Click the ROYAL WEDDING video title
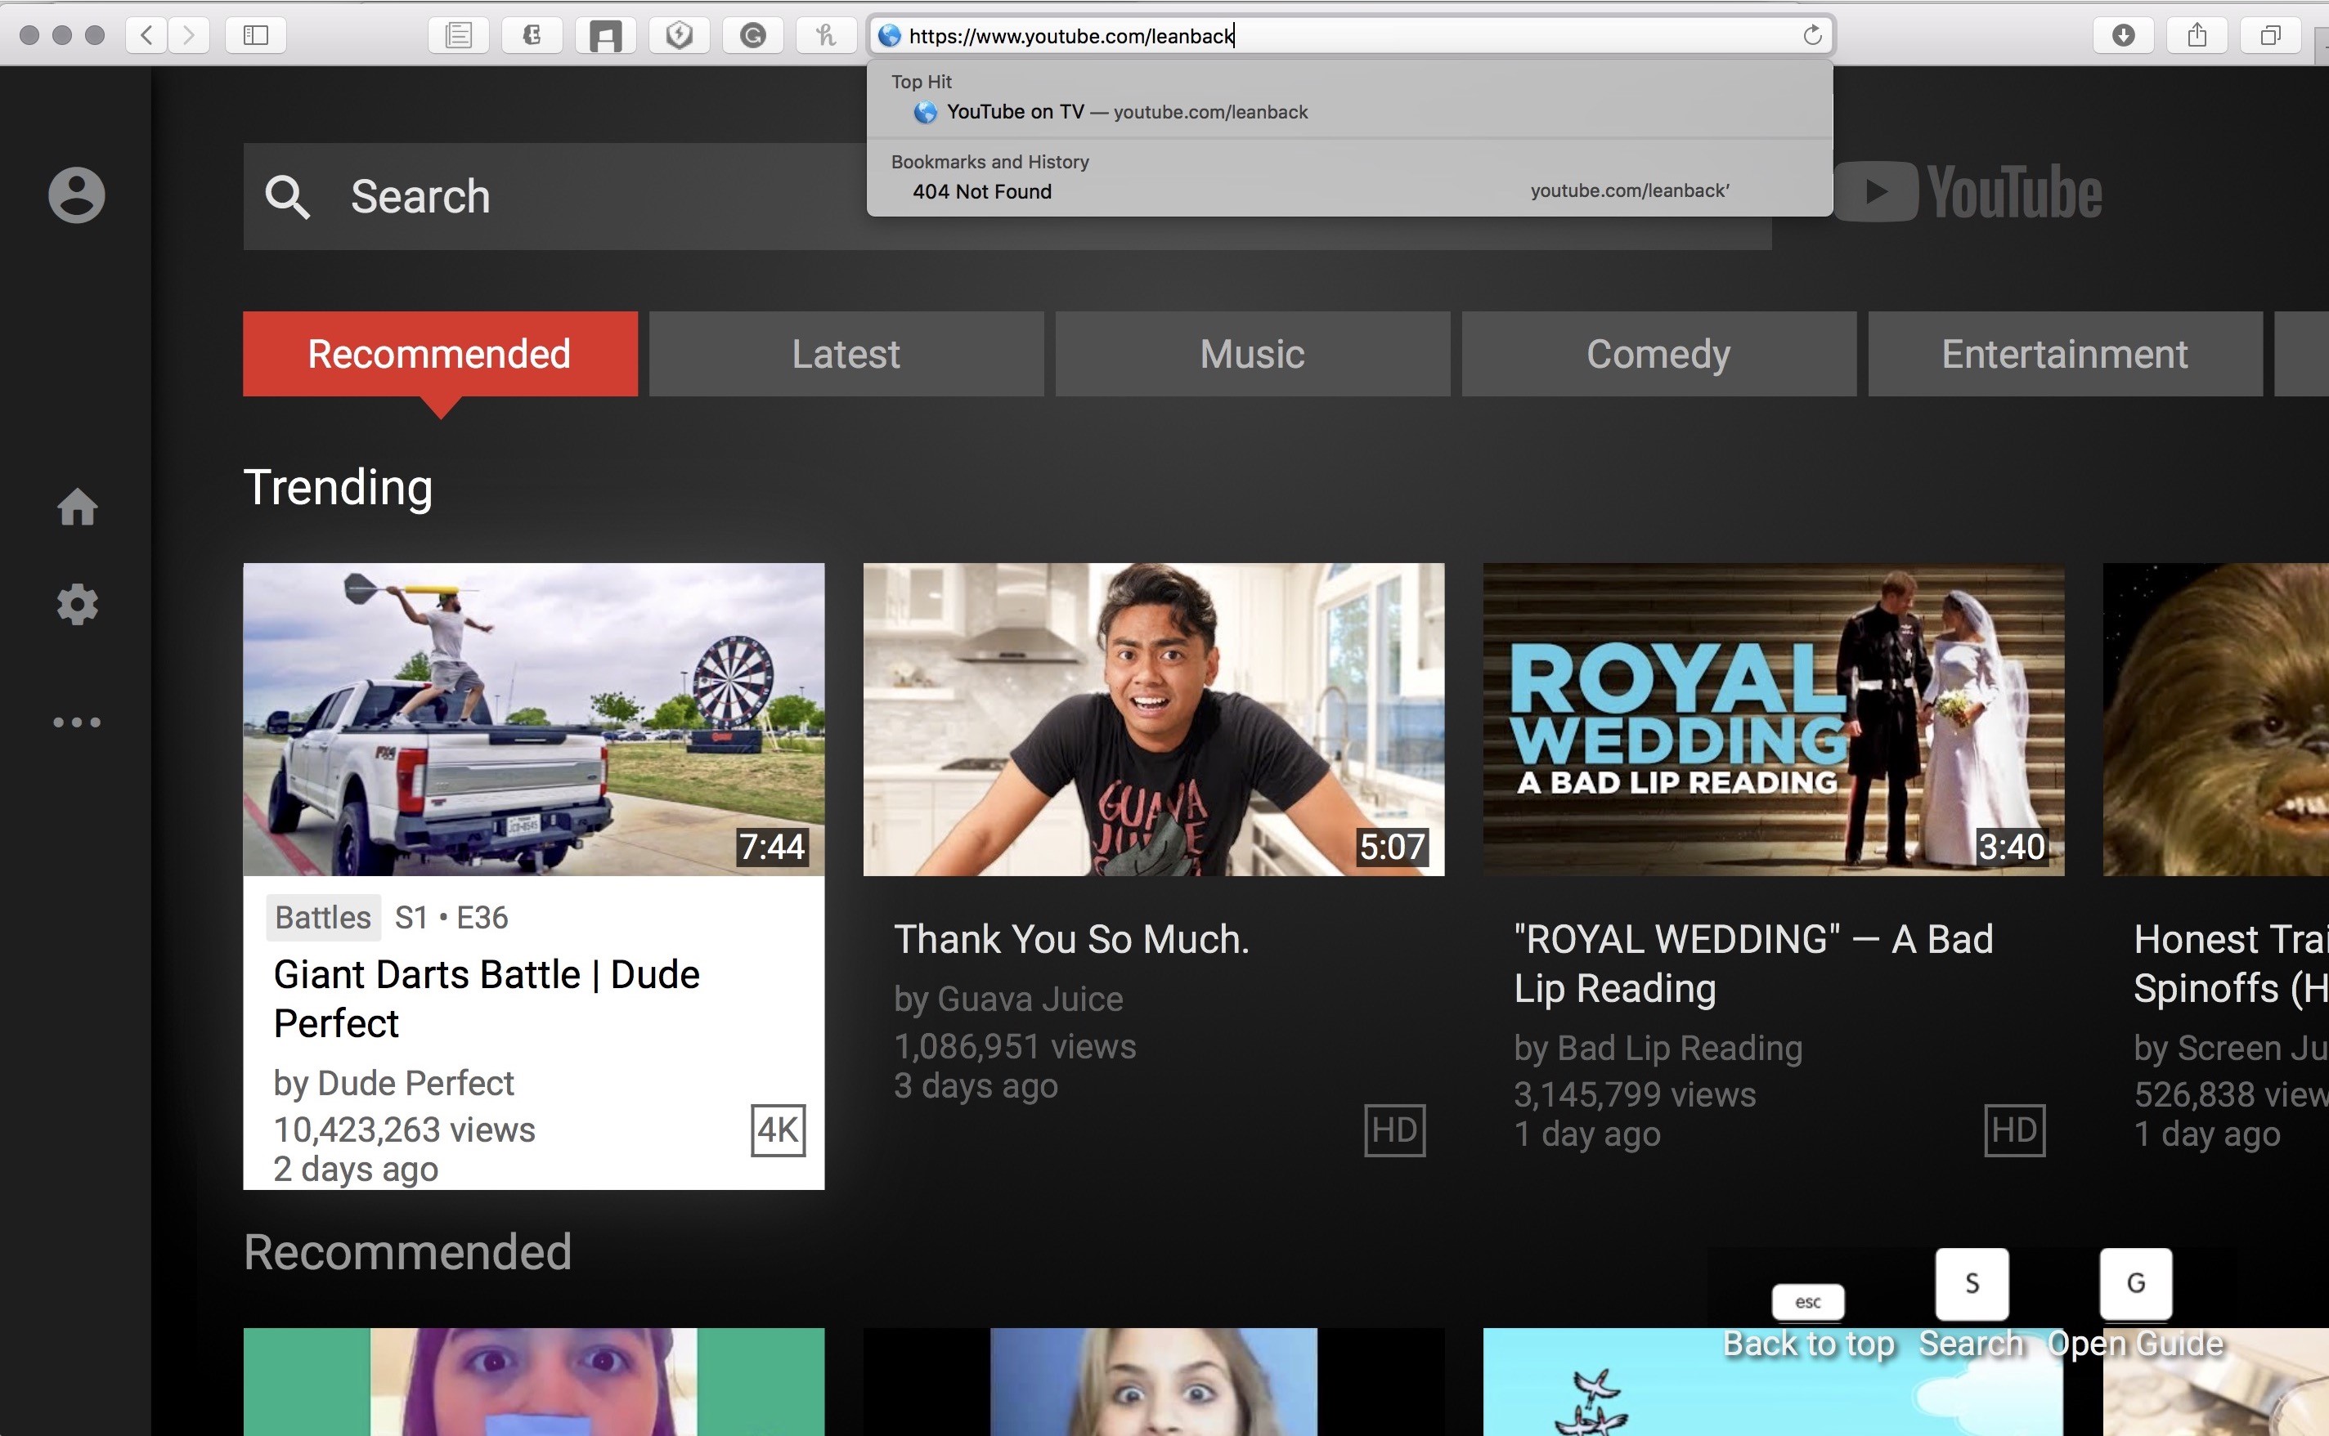Screen dimensions: 2329x1436 pos(1753,963)
